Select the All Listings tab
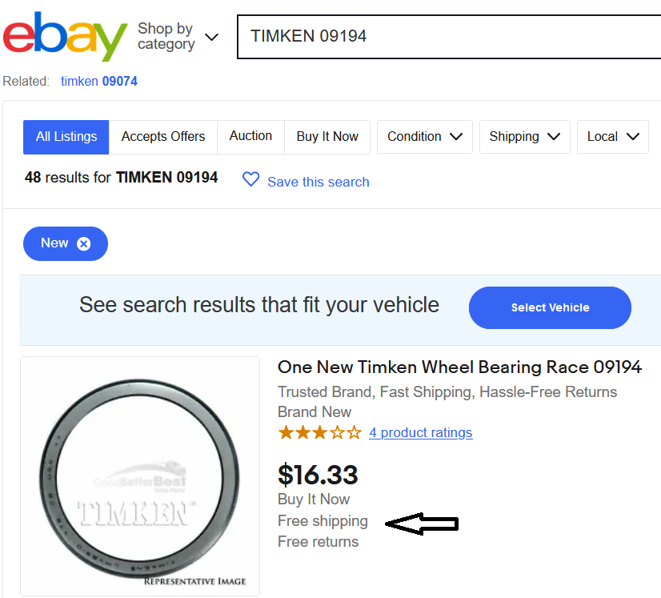This screenshot has width=661, height=598. [x=66, y=137]
